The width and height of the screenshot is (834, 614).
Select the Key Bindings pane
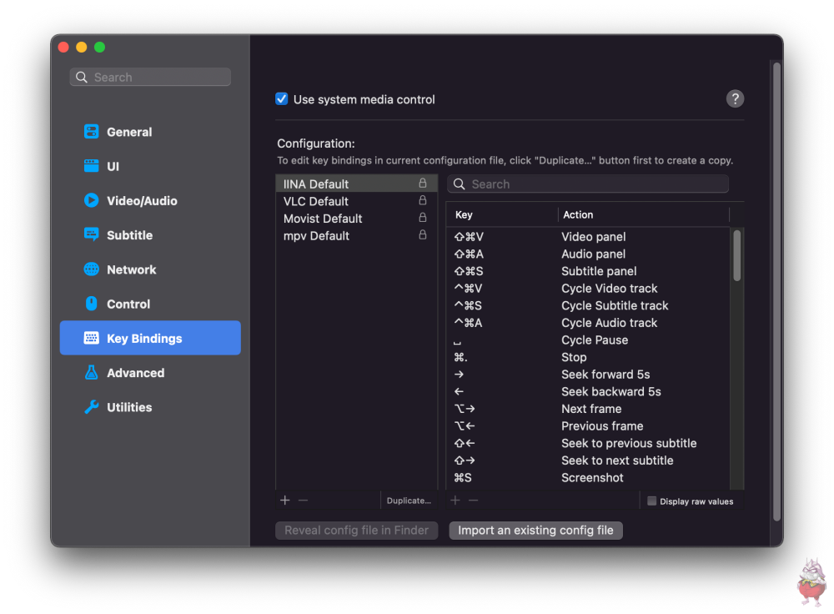click(150, 338)
